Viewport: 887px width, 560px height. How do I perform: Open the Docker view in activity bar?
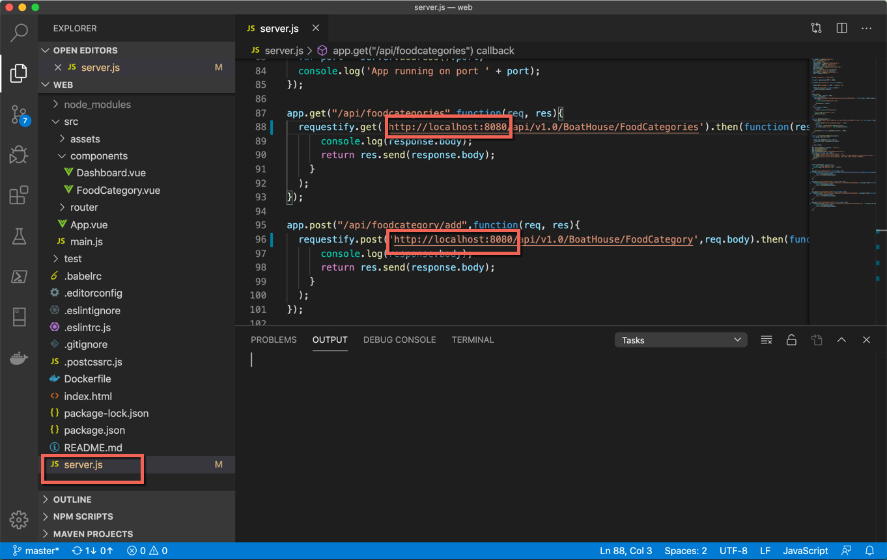click(19, 358)
